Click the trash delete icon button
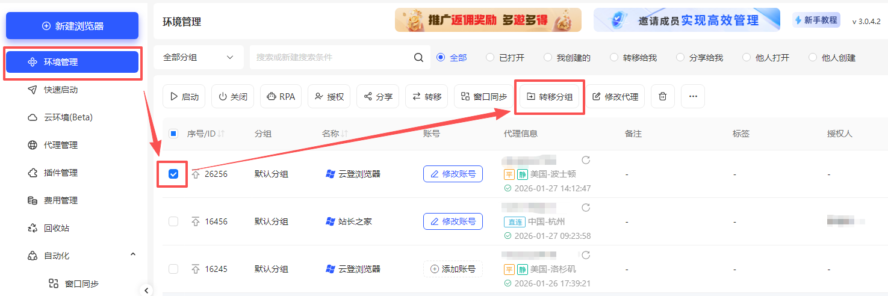 (x=663, y=96)
